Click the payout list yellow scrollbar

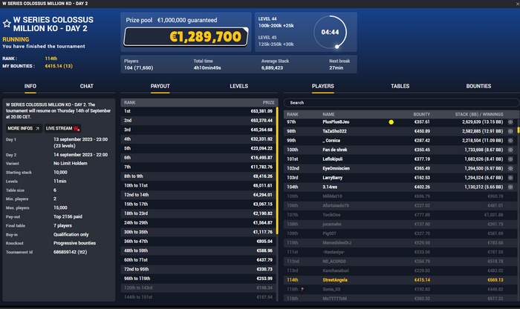(x=277, y=170)
